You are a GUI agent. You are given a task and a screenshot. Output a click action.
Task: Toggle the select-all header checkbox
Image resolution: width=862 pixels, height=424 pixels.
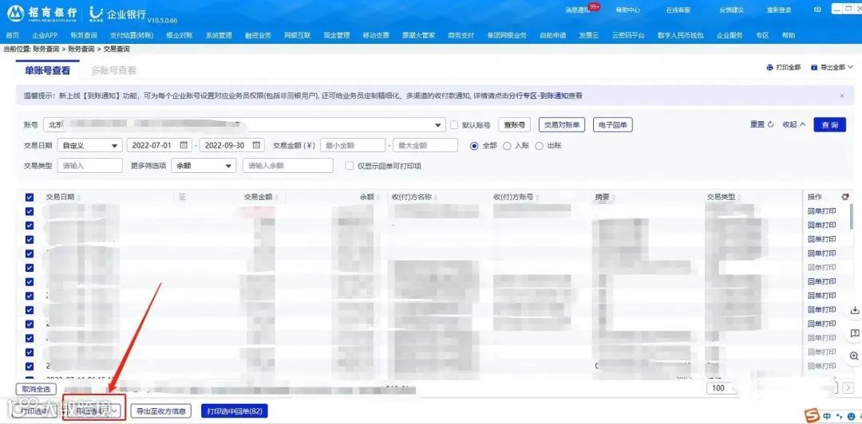coord(30,197)
